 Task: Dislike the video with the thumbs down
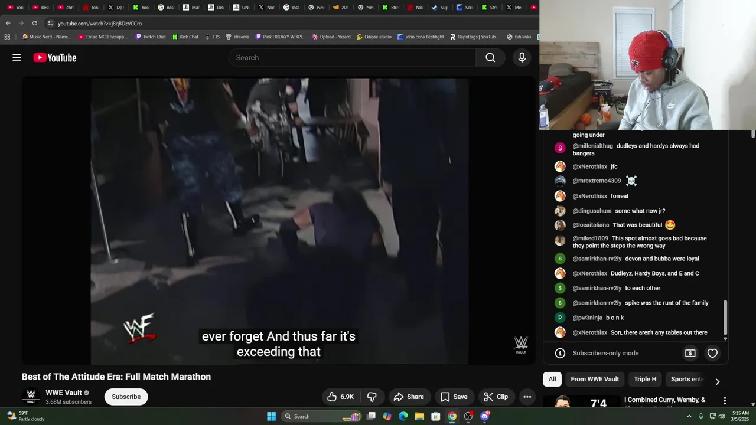pyautogui.click(x=372, y=397)
